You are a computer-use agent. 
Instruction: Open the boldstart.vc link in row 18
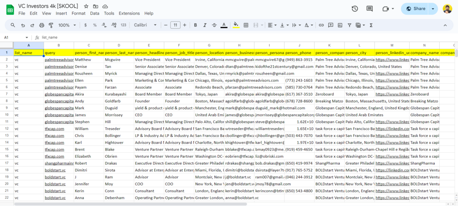pyautogui.click(x=55, y=170)
